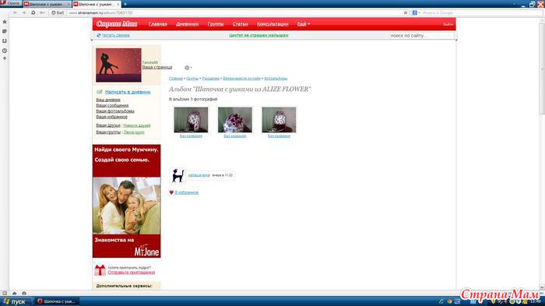Click the site search field "поиск по сайту"

(421, 36)
